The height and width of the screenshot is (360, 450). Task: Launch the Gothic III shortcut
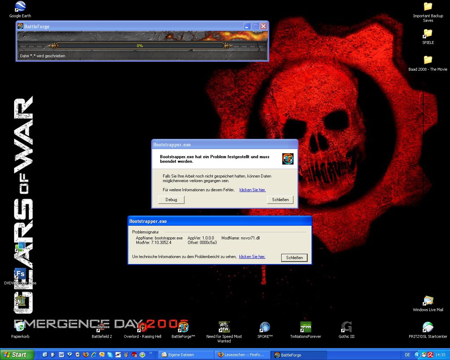(346, 330)
